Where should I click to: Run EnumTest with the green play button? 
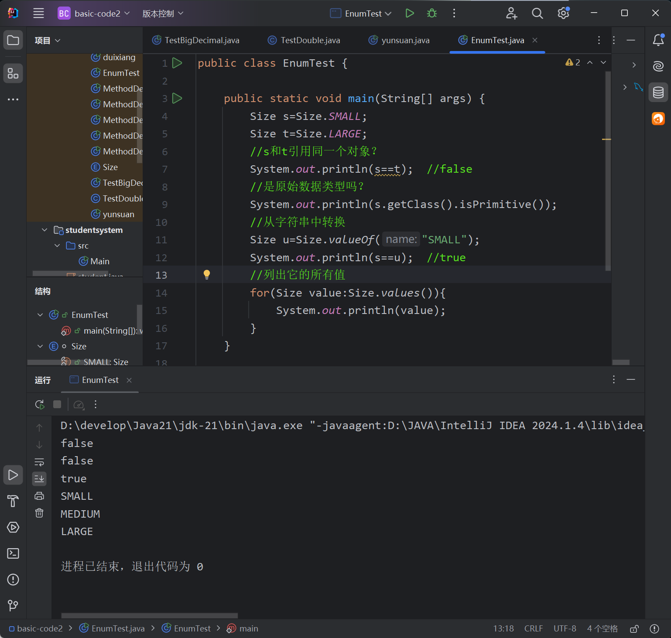click(409, 14)
